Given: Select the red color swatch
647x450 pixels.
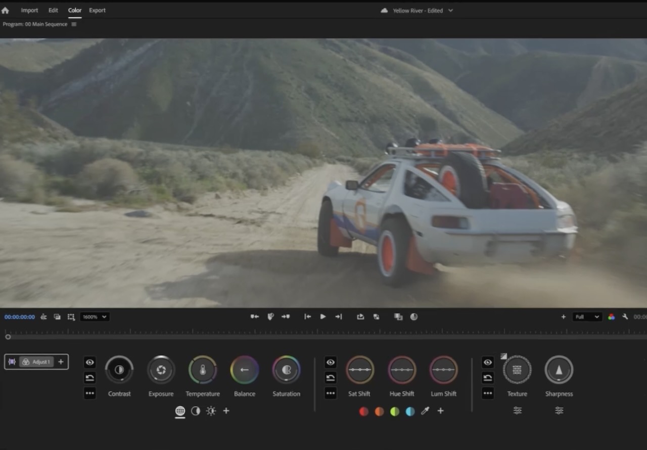Looking at the screenshot, I should pos(363,411).
